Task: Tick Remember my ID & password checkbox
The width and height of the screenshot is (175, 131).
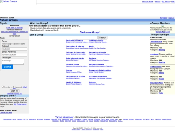Action: click(x=3, y=87)
